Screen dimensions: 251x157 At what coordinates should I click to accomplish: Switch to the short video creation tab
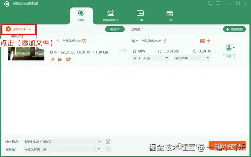110,16
